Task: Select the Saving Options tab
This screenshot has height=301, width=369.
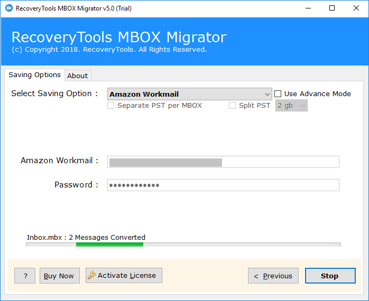Action: (x=34, y=75)
